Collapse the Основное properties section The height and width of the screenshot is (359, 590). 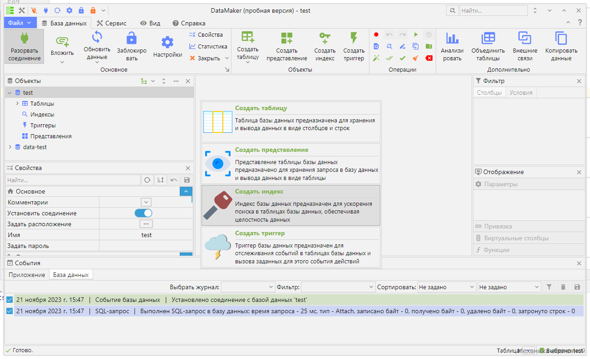point(186,191)
